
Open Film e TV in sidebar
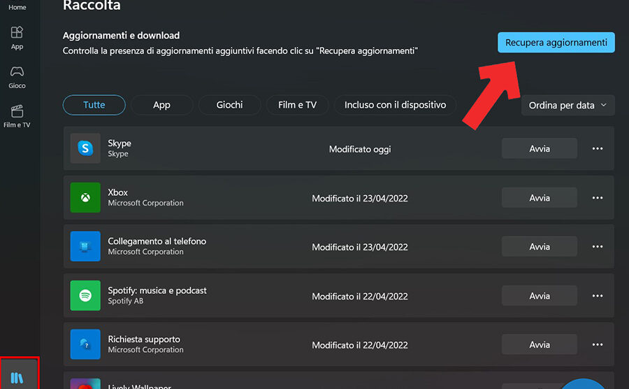click(17, 116)
